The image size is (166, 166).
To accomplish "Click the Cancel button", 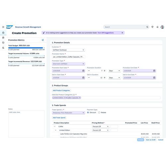I will (x=161, y=140).
